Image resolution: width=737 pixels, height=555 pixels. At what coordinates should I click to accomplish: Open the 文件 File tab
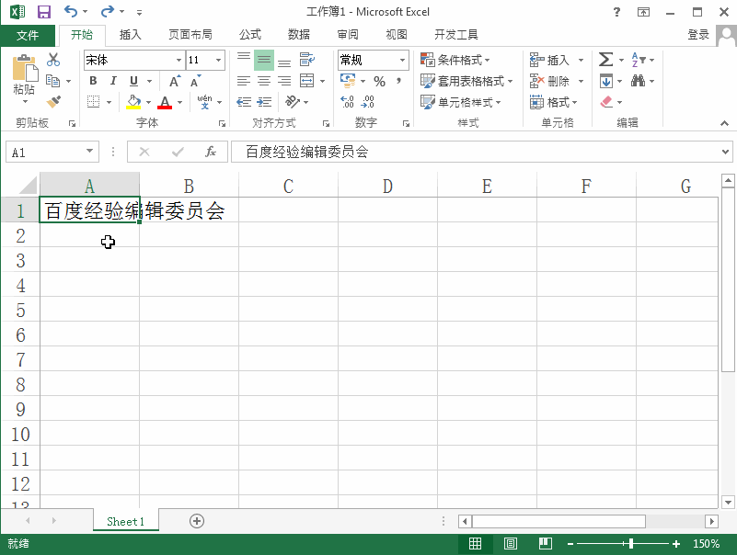pyautogui.click(x=28, y=35)
